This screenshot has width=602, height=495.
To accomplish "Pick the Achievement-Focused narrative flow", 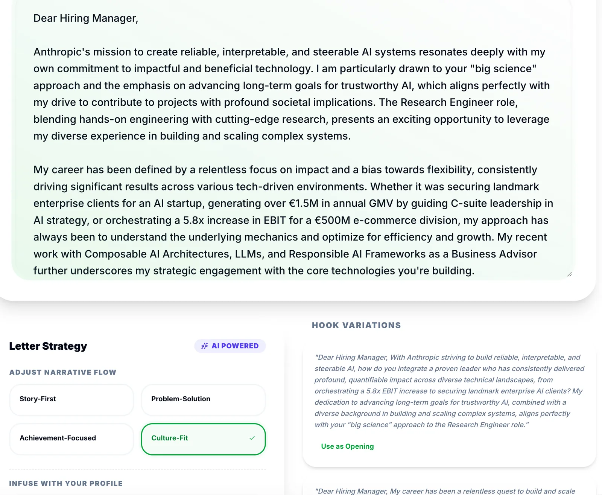I will [x=71, y=439].
